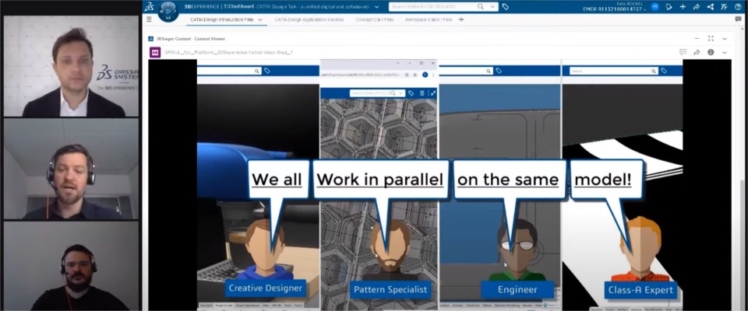Click the user avatar circle
This screenshot has width=748, height=311.
[x=655, y=7]
